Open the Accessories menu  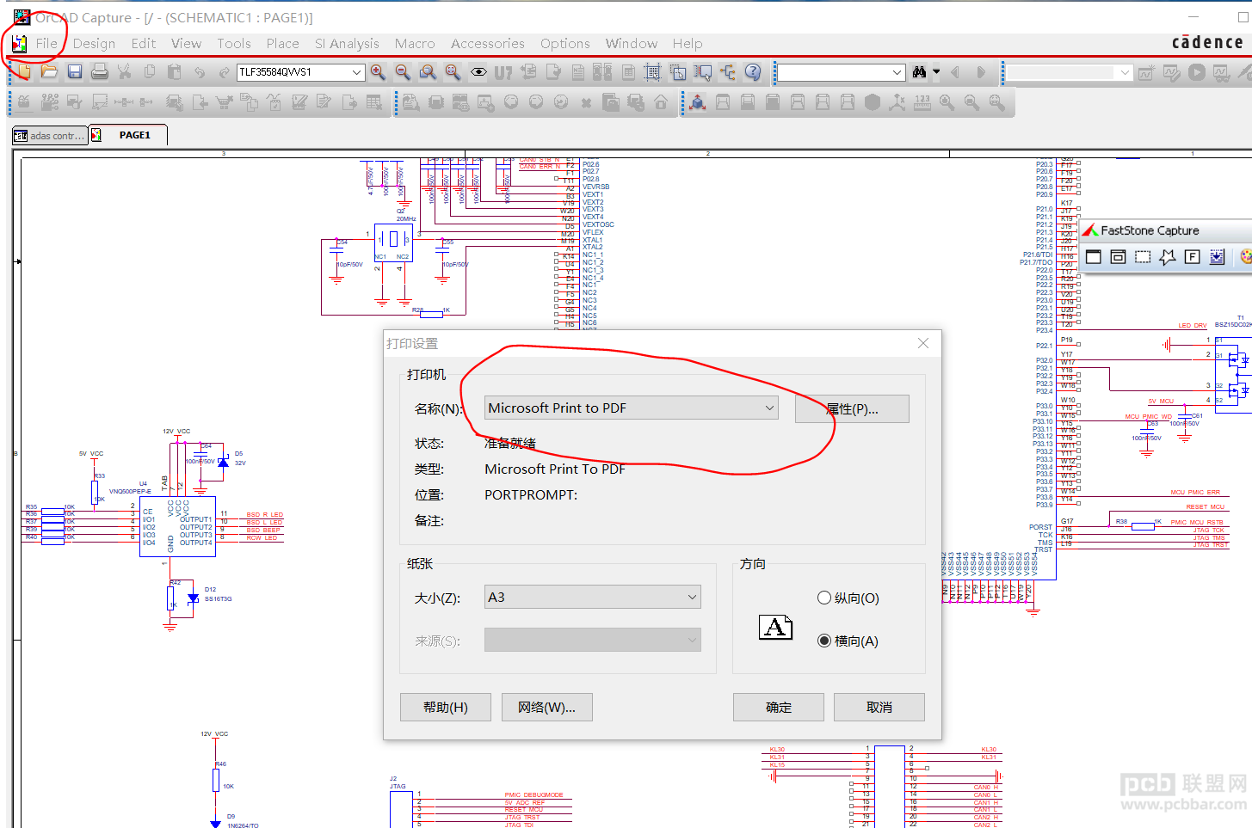488,43
